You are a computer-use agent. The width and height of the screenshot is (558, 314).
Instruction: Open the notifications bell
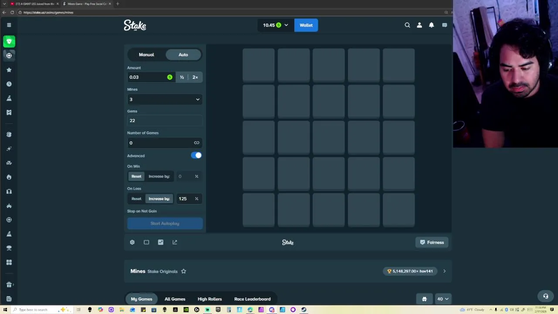[x=432, y=25]
